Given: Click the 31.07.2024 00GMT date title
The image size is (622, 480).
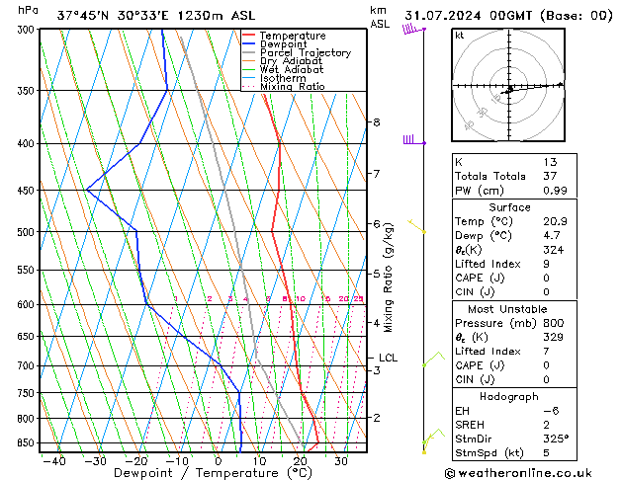Looking at the screenshot, I should pos(508,15).
